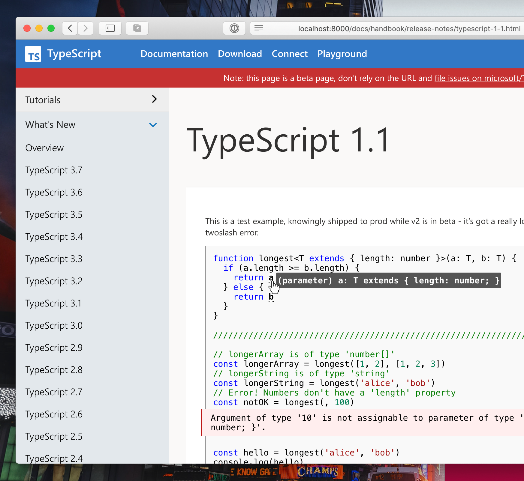Open Reader view in the address bar
The image size is (524, 481).
coord(259,28)
